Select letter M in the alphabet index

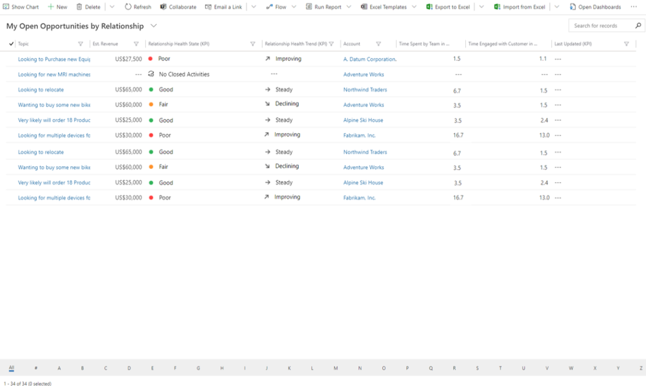pyautogui.click(x=336, y=368)
